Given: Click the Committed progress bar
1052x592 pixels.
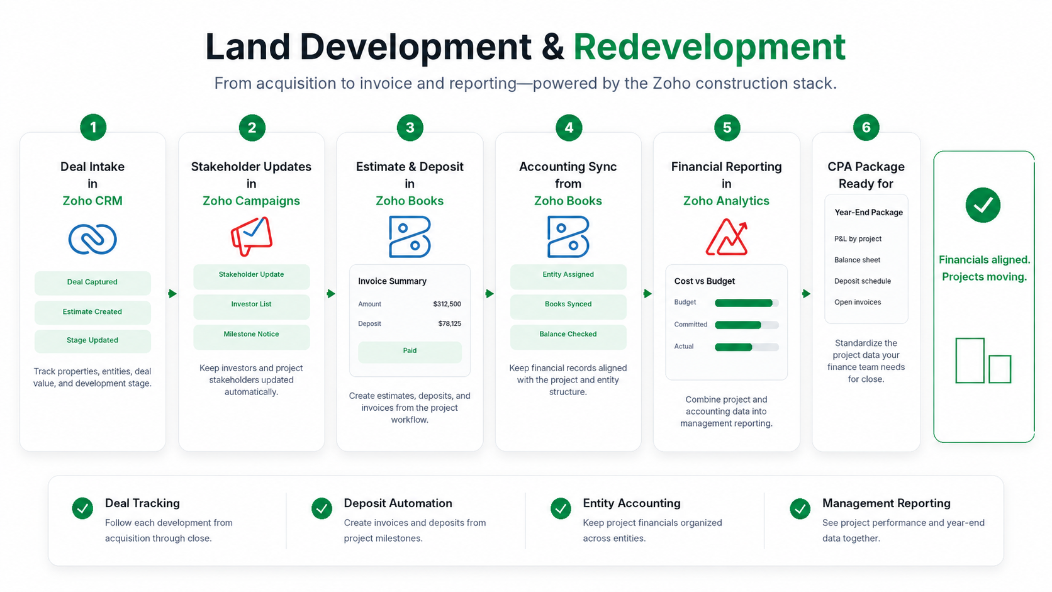Looking at the screenshot, I should tap(747, 325).
